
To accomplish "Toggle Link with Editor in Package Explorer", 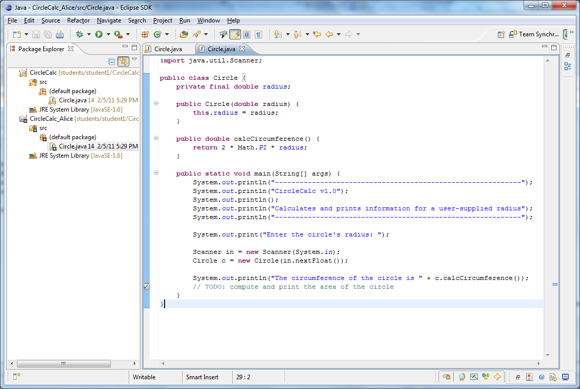I will [x=123, y=61].
